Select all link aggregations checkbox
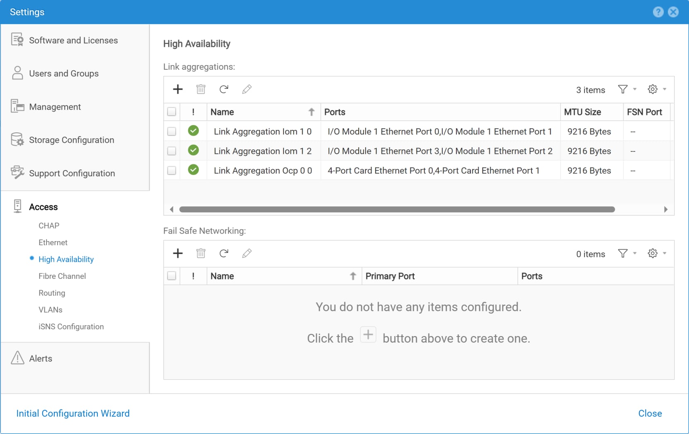The image size is (689, 434). (172, 112)
